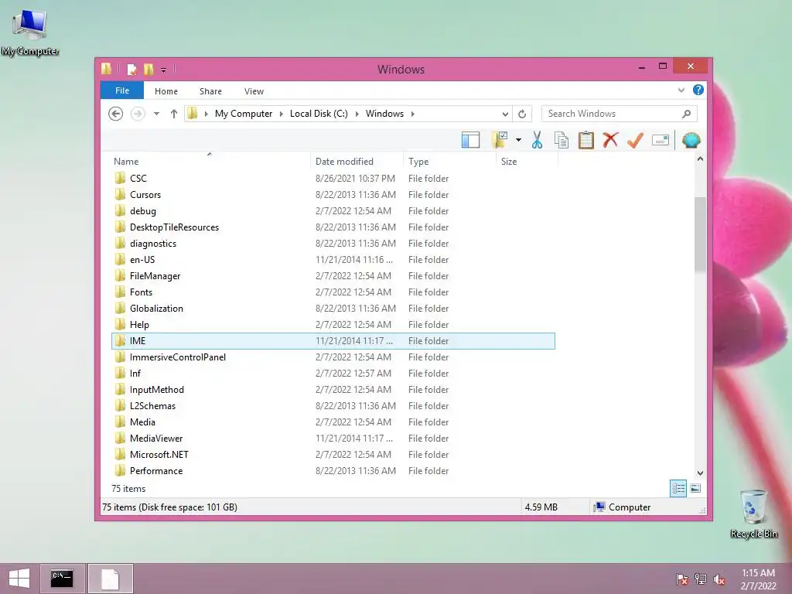Click the scroll up arrow of file list
Image resolution: width=792 pixels, height=594 pixels.
pyautogui.click(x=700, y=159)
